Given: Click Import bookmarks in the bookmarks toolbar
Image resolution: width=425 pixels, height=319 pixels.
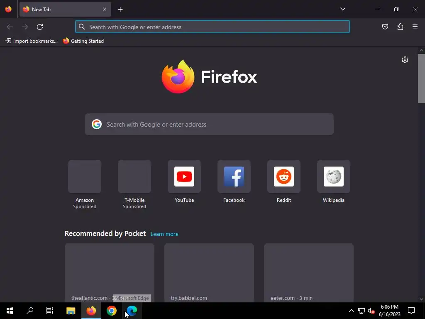Looking at the screenshot, I should pos(32,41).
